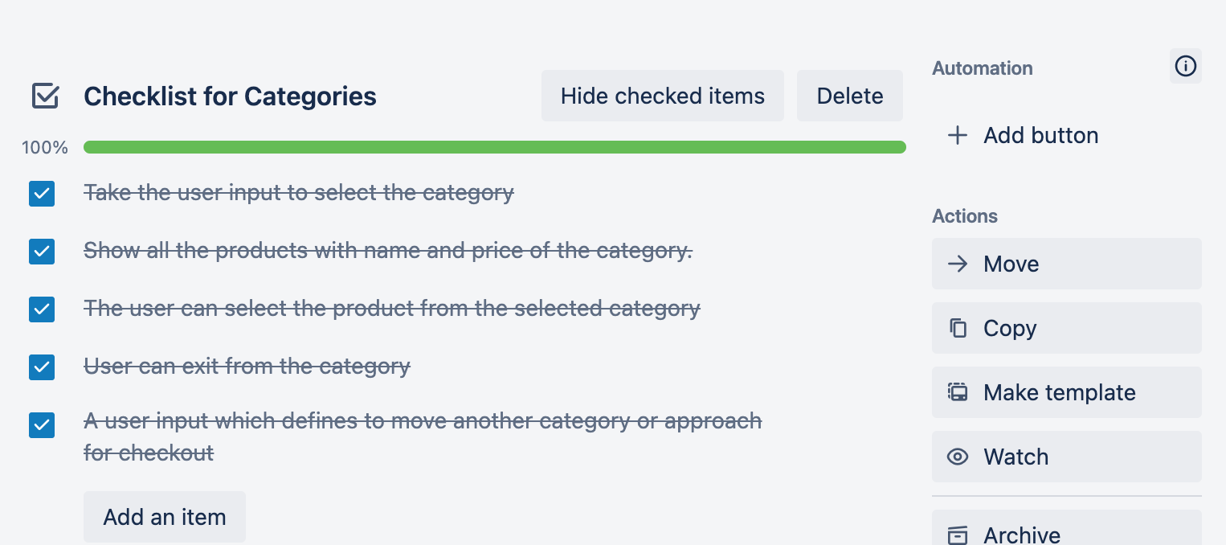Click the plus icon for Add button

click(957, 135)
